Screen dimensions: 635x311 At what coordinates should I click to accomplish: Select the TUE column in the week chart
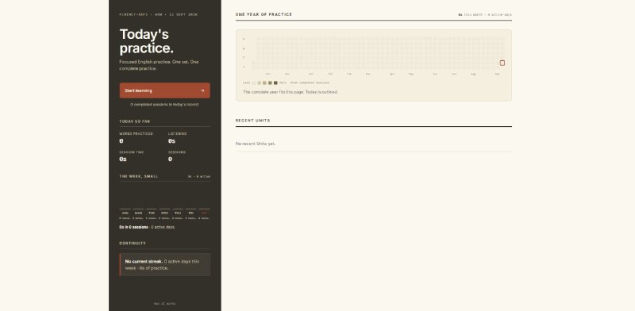152,213
